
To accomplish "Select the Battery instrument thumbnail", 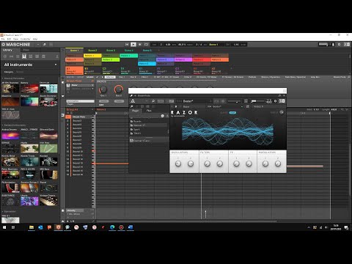I will tap(29, 89).
